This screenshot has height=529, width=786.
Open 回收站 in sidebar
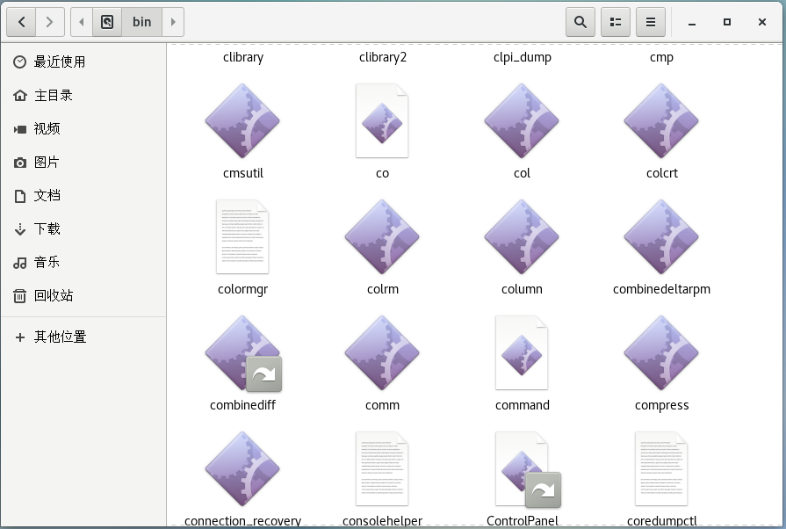(83, 296)
